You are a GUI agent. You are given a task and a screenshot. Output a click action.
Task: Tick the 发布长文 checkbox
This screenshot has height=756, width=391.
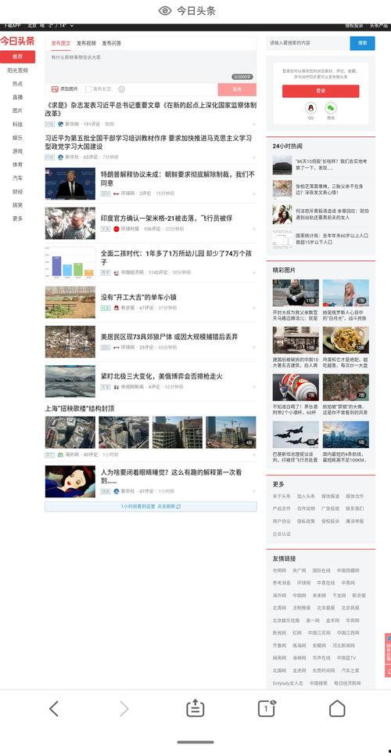[x=88, y=89]
